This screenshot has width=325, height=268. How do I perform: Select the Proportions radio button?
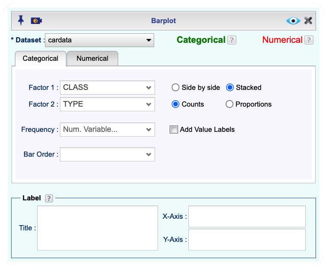pyautogui.click(x=229, y=104)
